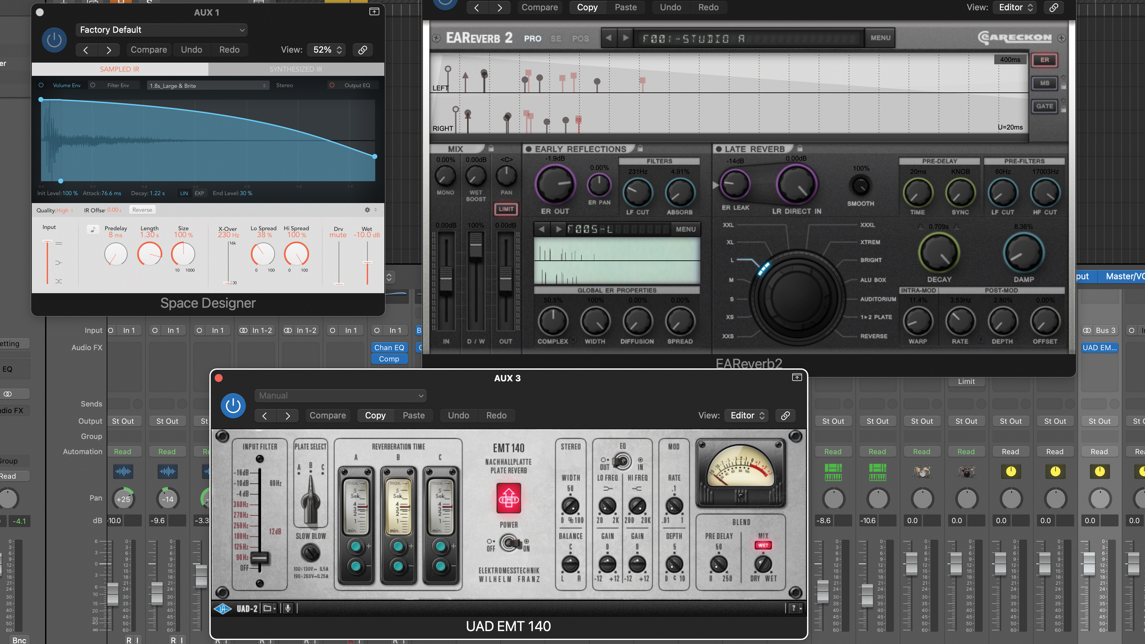This screenshot has width=1145, height=644.
Task: Toggle EMT 140 MIX WET button
Action: (x=763, y=545)
